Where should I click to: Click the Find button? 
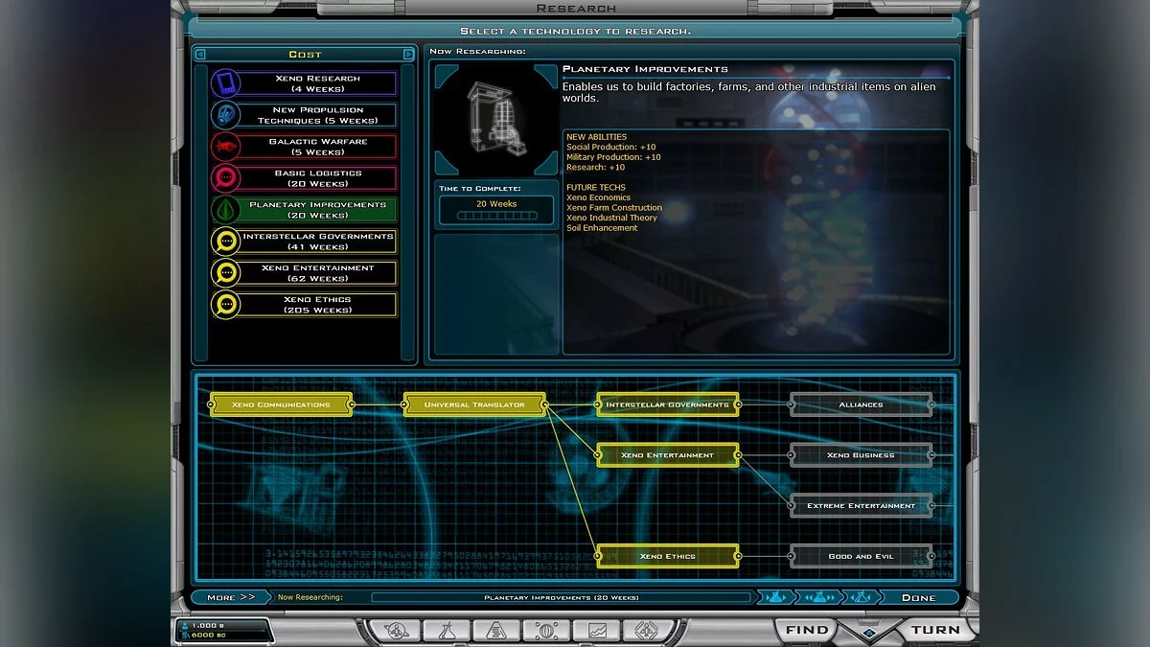click(x=808, y=630)
